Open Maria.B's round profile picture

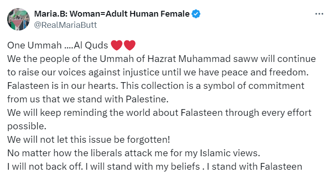pos(18,19)
